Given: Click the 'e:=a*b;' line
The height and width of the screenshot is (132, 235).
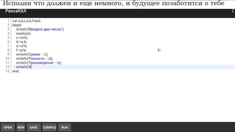Looking at the screenshot, I should [x=22, y=46].
